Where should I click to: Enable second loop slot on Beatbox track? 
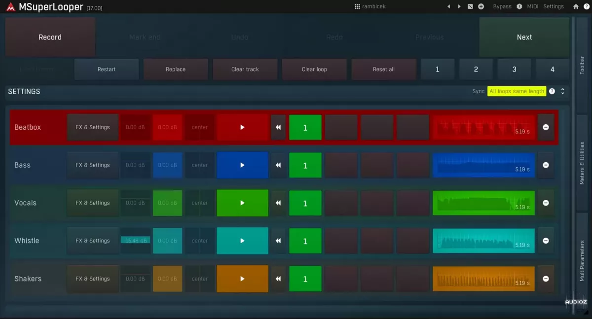[x=341, y=127]
